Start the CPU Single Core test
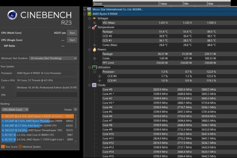Viewport: 237px width, 158px height. (x=72, y=40)
